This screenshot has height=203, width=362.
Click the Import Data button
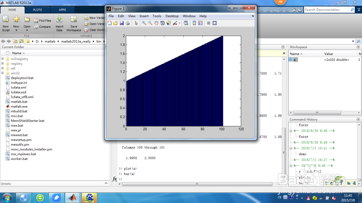(59, 24)
